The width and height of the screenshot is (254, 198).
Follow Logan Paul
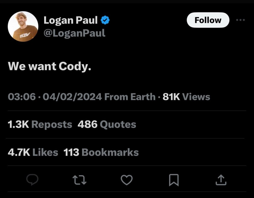pyautogui.click(x=208, y=20)
